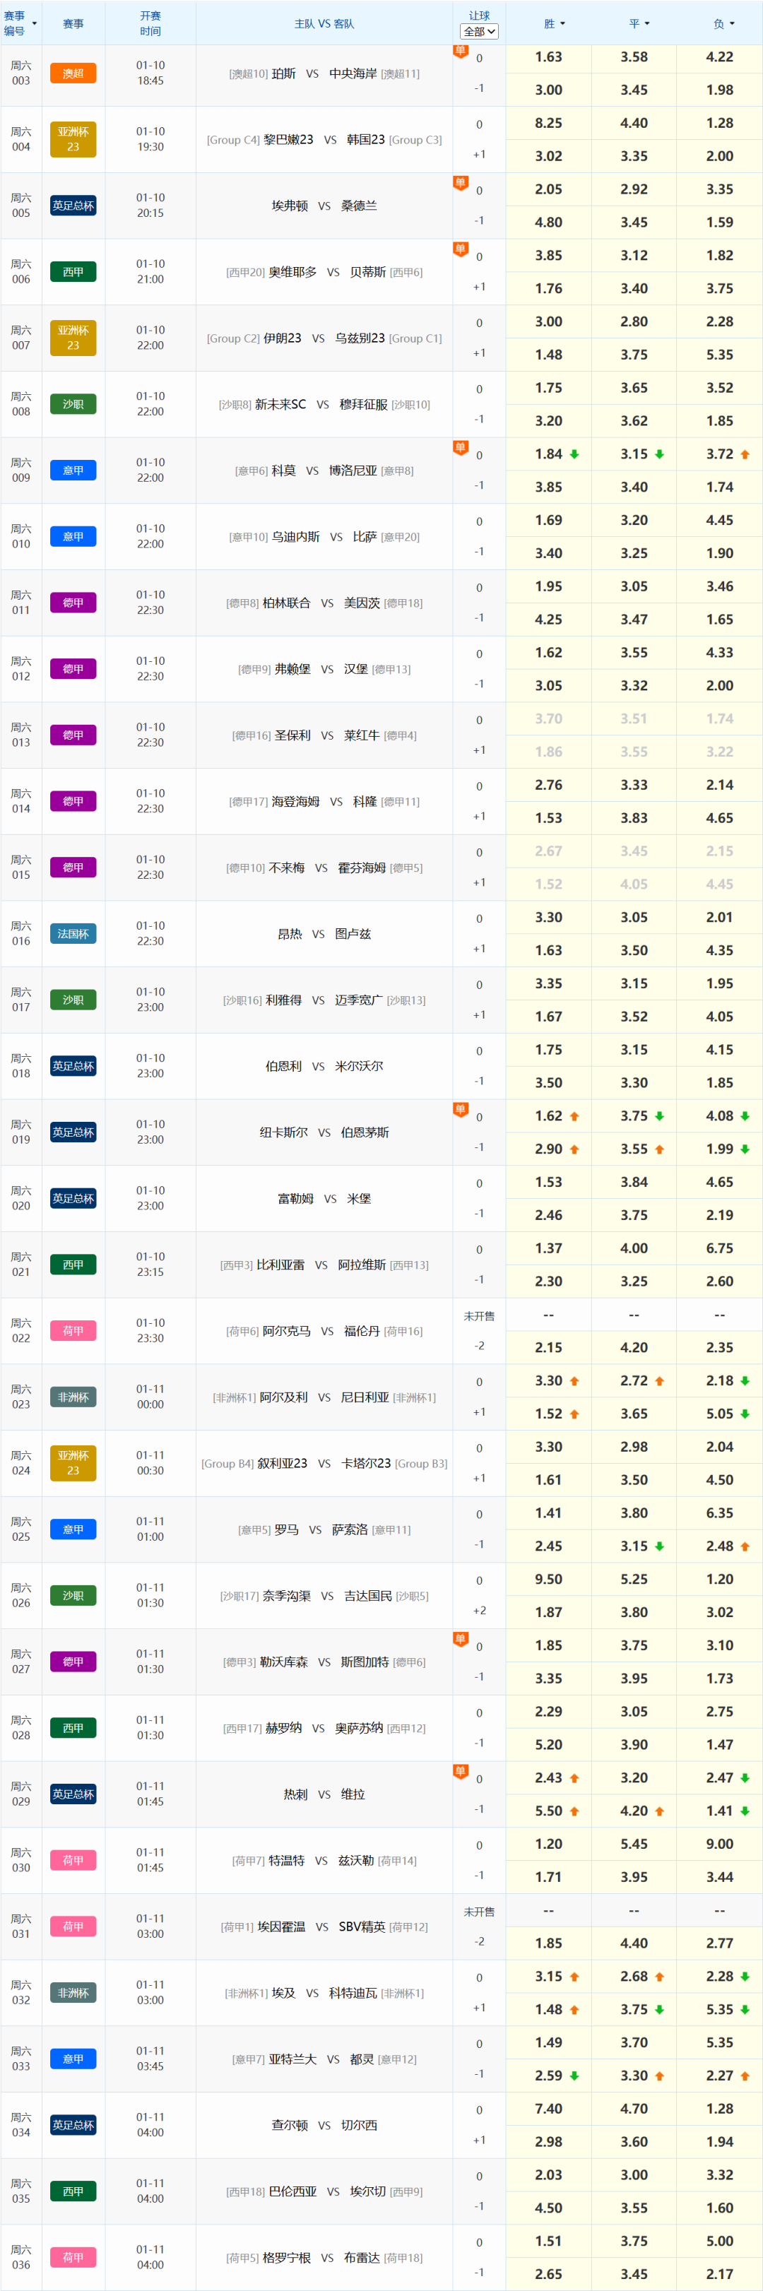Click the 赛事 column header
This screenshot has width=763, height=2291.
pyautogui.click(x=73, y=24)
